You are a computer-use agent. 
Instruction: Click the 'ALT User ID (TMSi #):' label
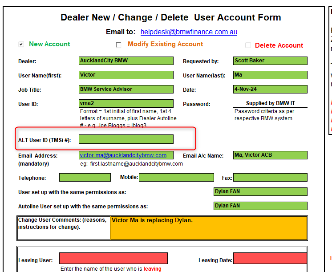[x=45, y=140]
